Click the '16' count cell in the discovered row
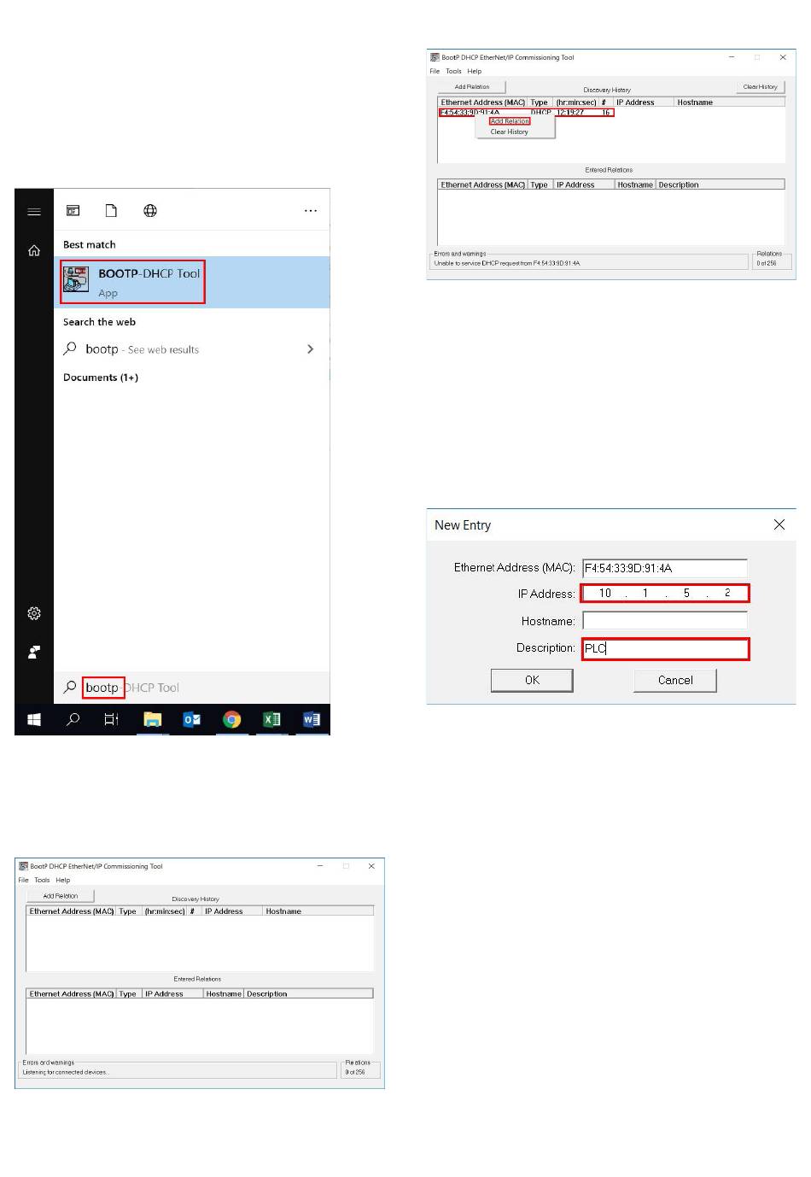This screenshot has height=1177, width=811. 606,112
